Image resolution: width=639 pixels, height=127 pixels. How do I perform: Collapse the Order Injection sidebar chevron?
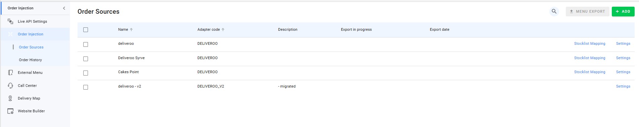[64, 8]
